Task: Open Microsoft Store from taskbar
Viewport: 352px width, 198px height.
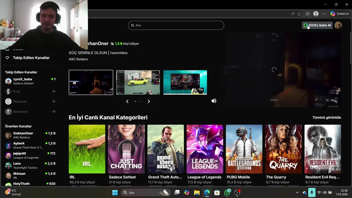Action: [217, 193]
